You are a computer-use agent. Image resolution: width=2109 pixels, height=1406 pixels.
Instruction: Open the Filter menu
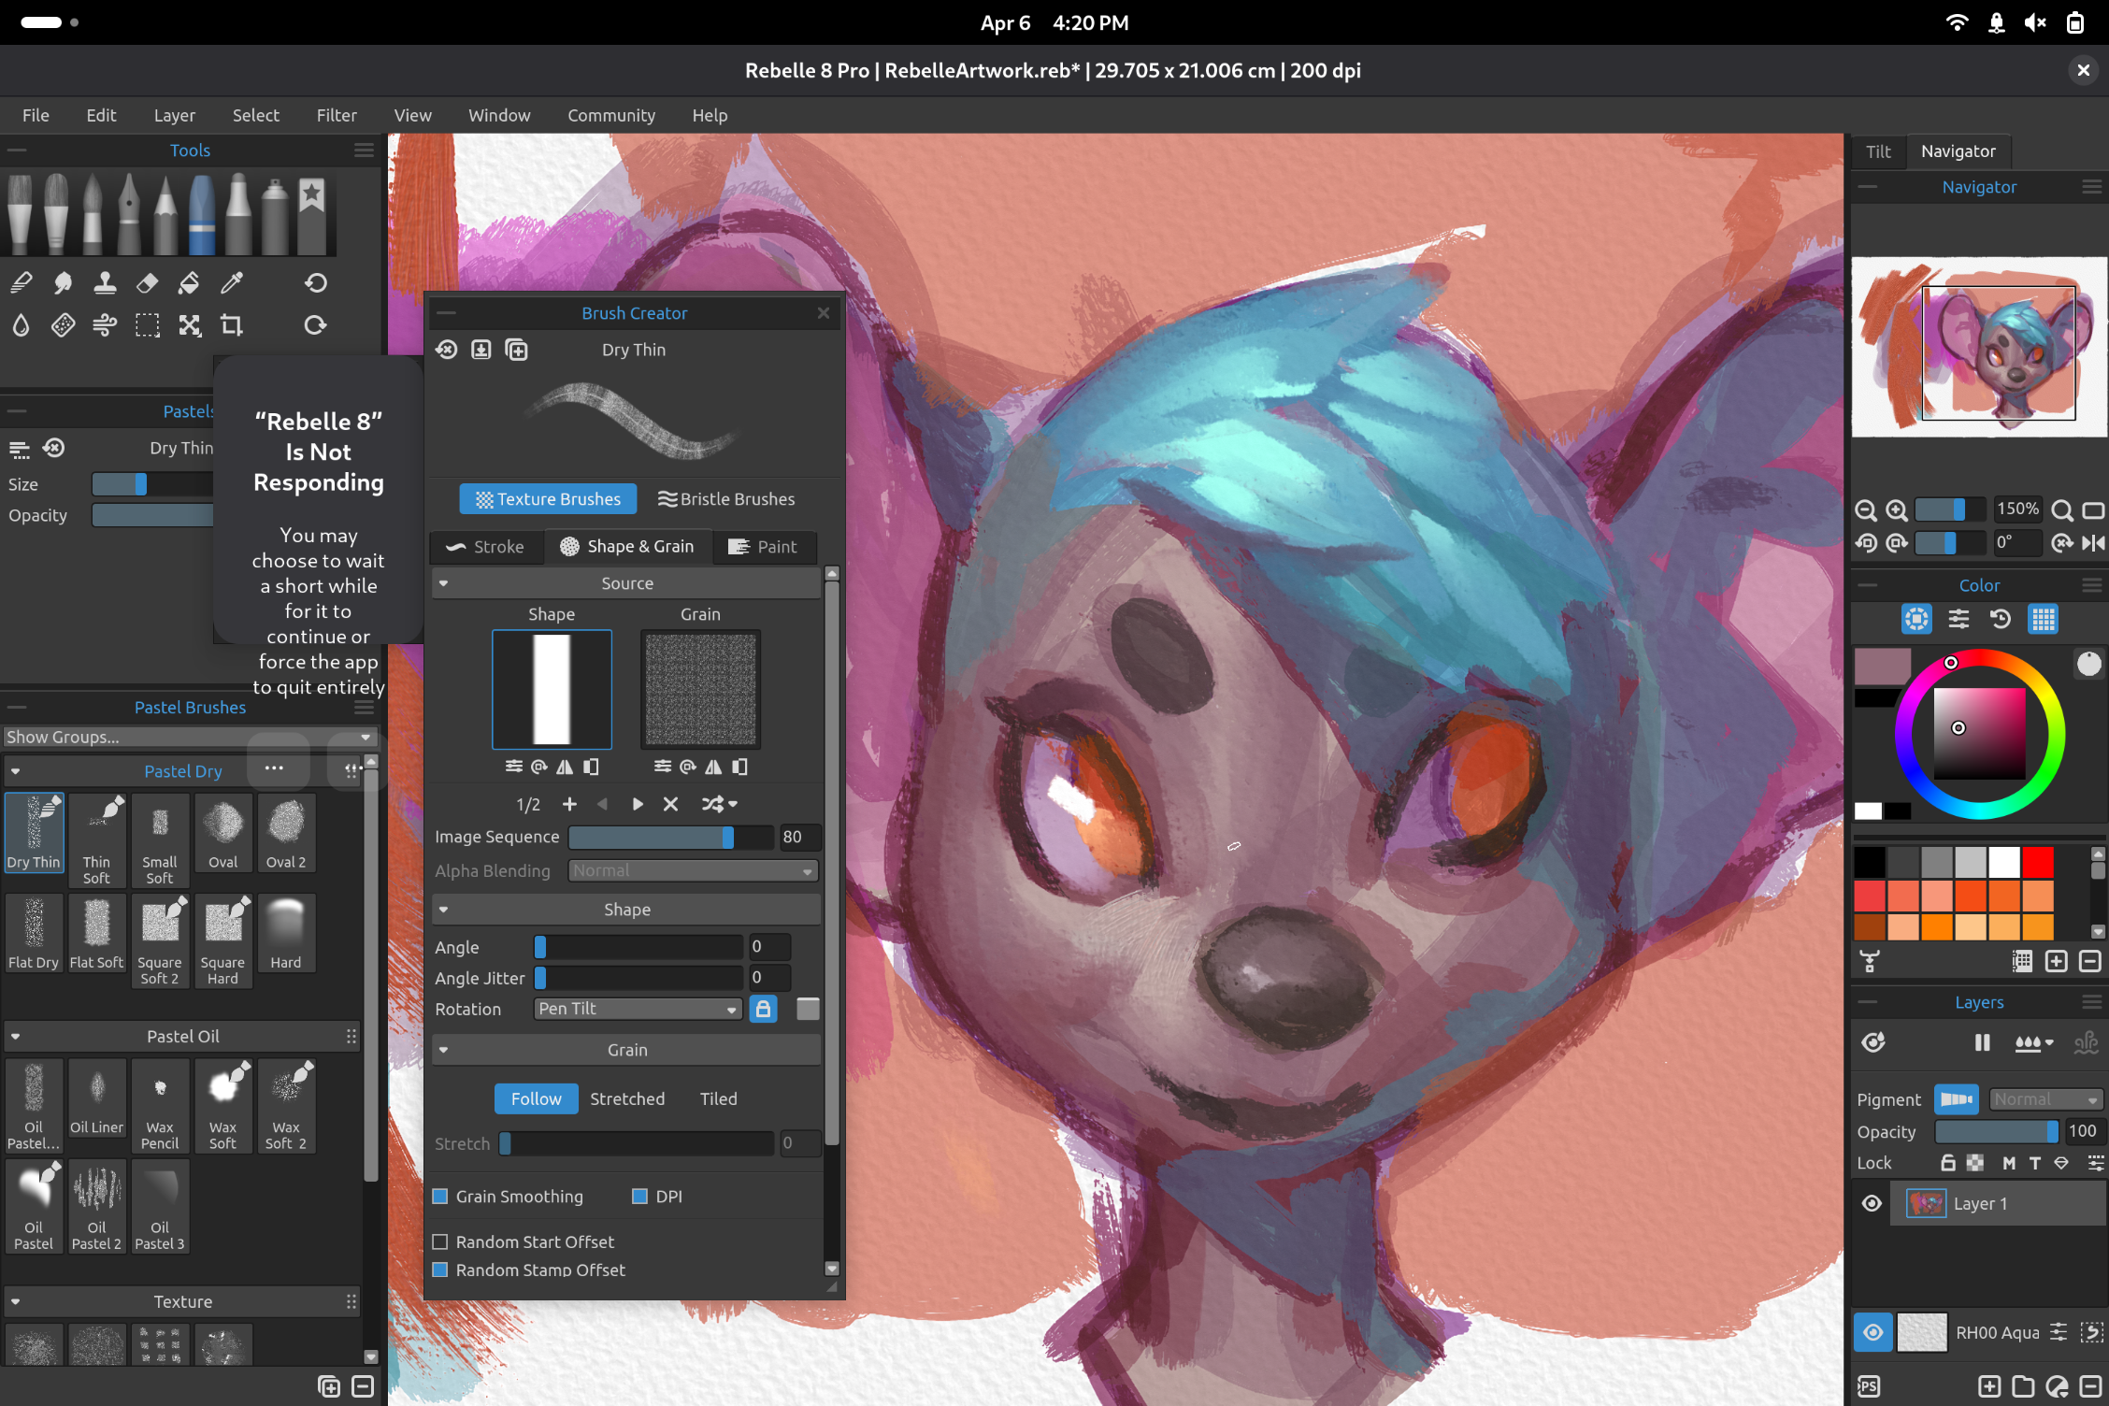point(337,115)
